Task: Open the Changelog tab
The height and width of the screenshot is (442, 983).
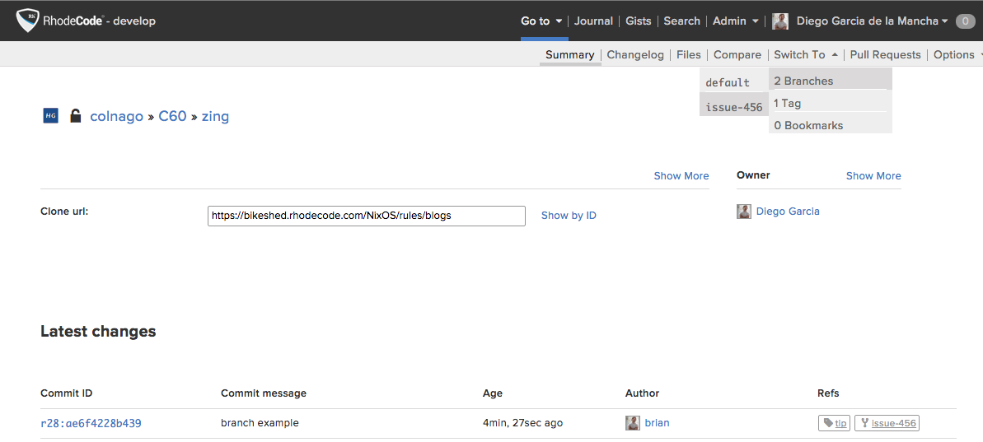Action: [635, 55]
